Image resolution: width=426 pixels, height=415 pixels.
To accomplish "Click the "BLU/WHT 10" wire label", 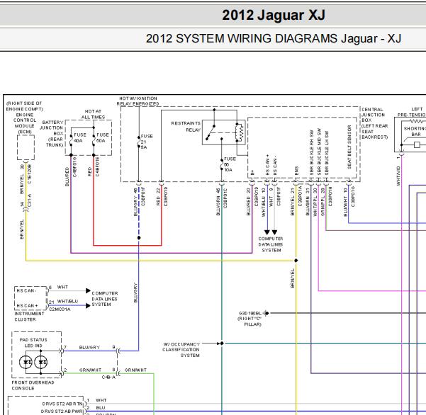I will (x=345, y=203).
